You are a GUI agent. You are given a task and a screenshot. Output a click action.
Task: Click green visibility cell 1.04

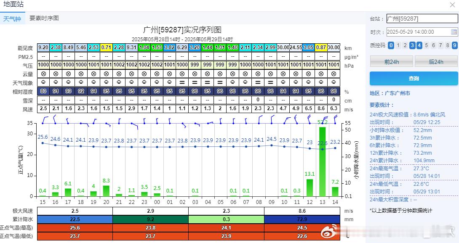tap(144, 47)
